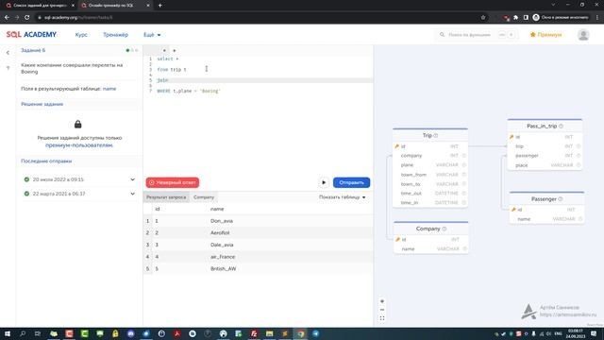
Task: Zoom out on the schema diagram
Action: click(382, 310)
